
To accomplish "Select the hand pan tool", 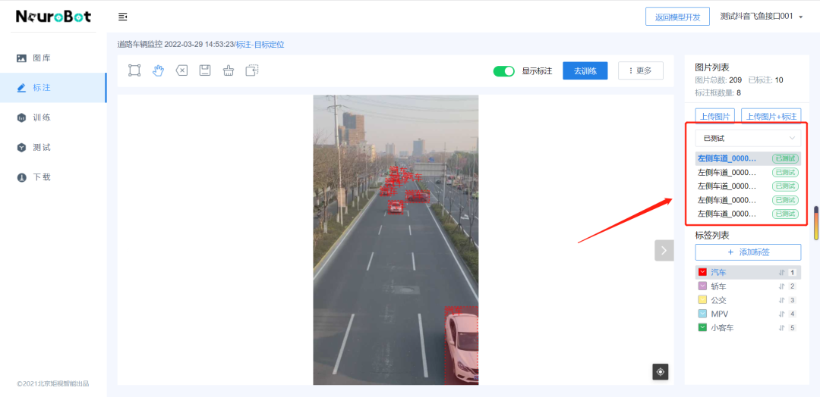I will coord(158,70).
